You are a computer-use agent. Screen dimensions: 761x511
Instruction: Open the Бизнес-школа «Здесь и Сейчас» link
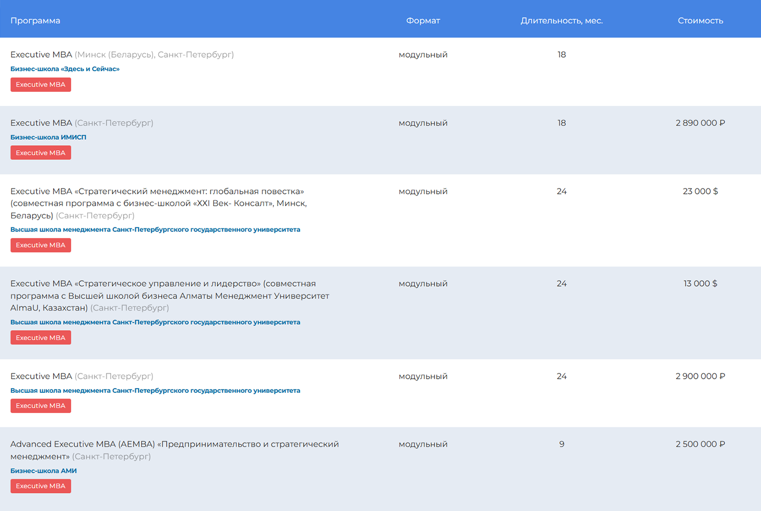[65, 69]
